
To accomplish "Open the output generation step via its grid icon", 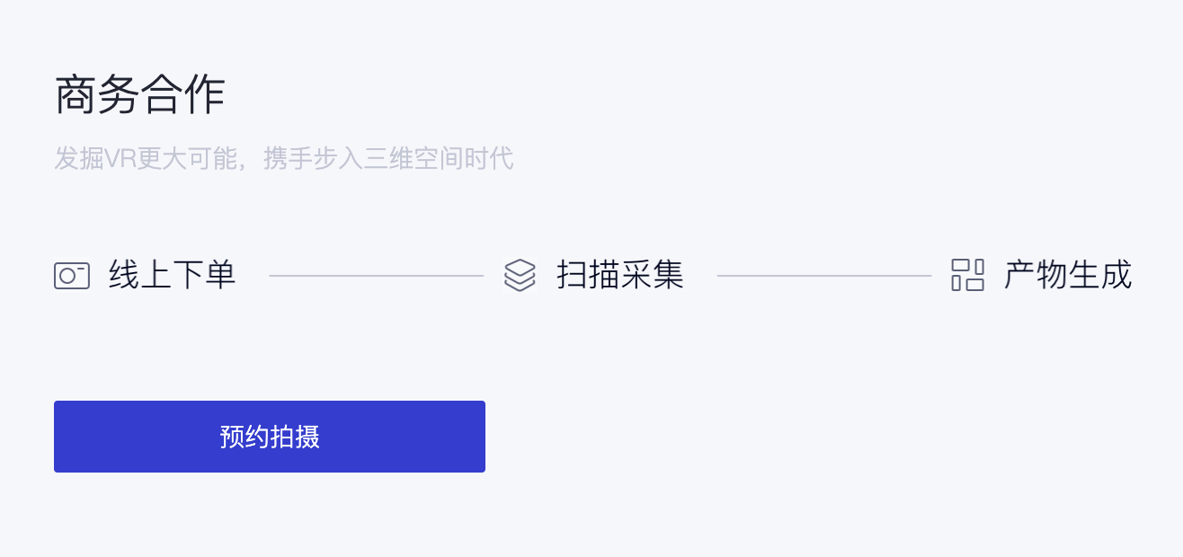I will pyautogui.click(x=967, y=275).
